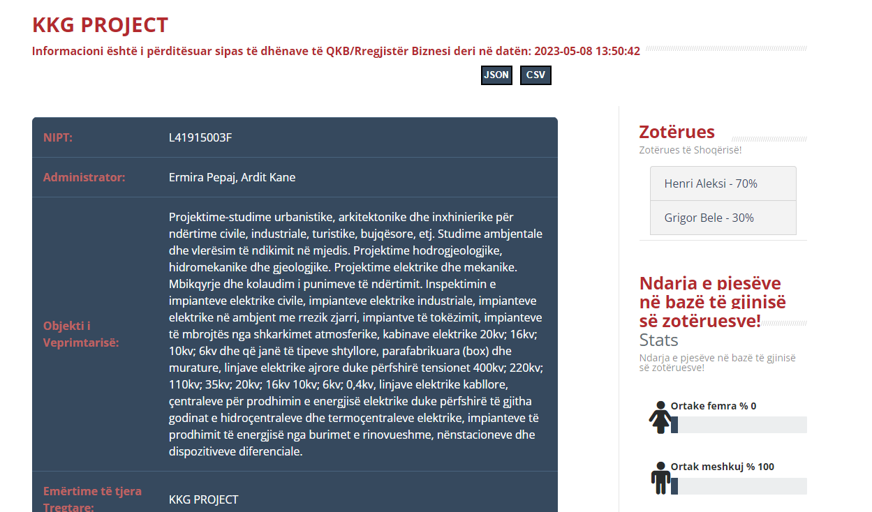Click the Ortake femra % 0 label
The image size is (872, 512).
click(x=713, y=406)
